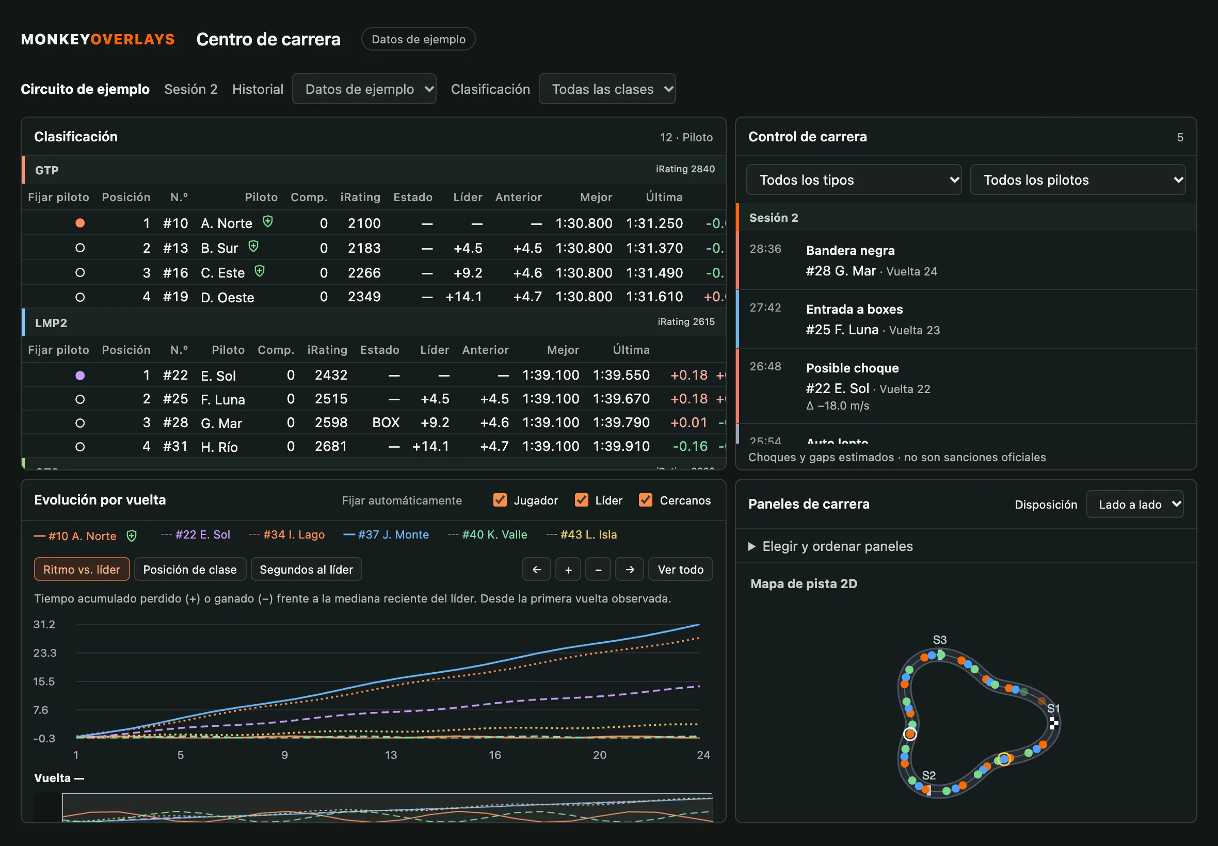
Task: Open the Todas las clases dropdown
Action: [607, 89]
